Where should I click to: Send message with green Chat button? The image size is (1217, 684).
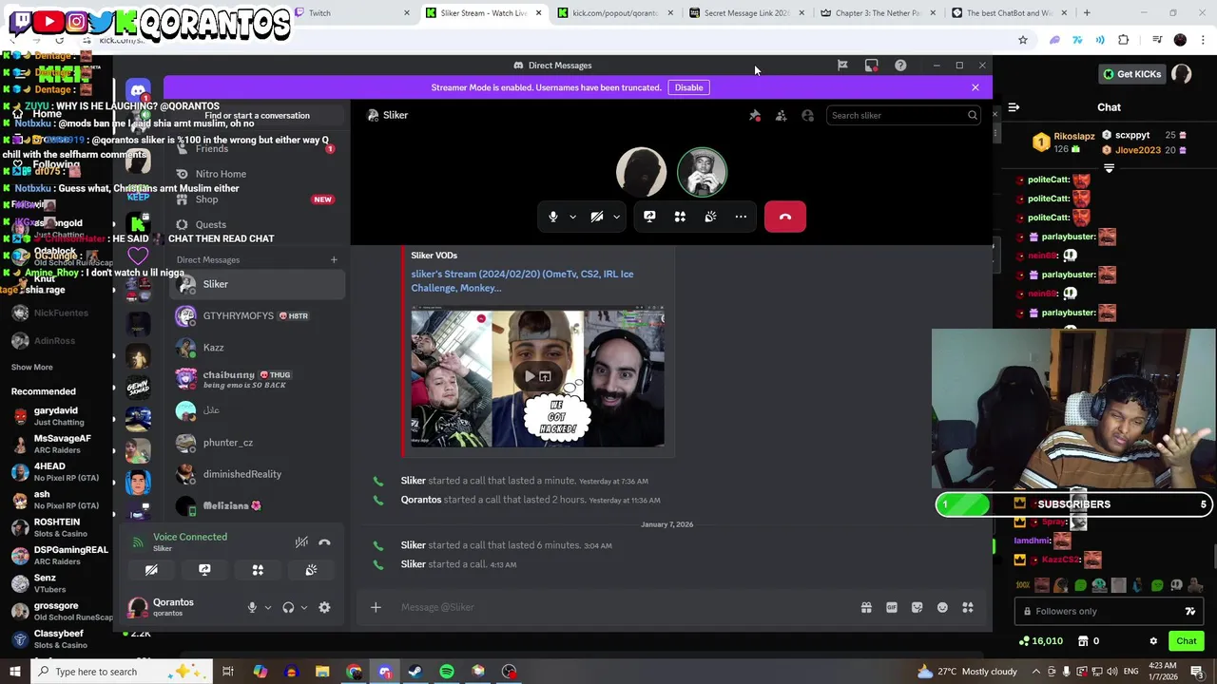pos(1186,641)
